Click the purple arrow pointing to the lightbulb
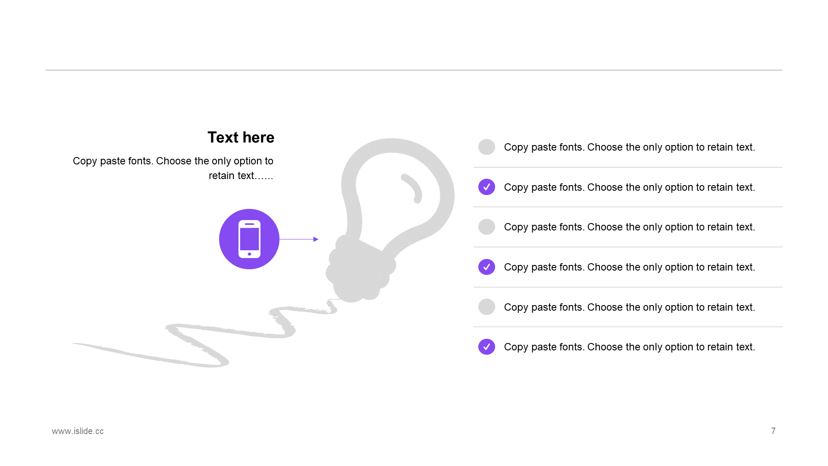Screen dimensions: 828x466 click(x=299, y=239)
